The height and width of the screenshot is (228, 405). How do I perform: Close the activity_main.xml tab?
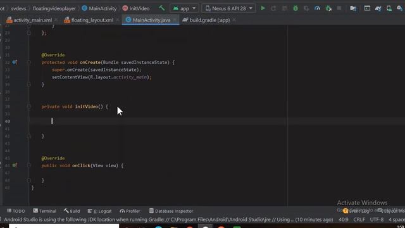(56, 20)
